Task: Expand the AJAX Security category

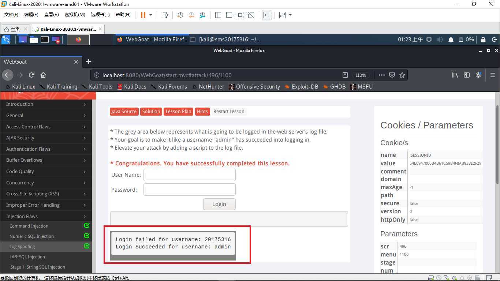Action: click(x=46, y=138)
